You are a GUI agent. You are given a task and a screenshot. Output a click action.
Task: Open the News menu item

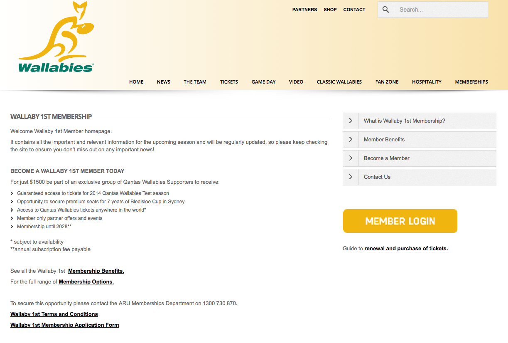click(164, 82)
